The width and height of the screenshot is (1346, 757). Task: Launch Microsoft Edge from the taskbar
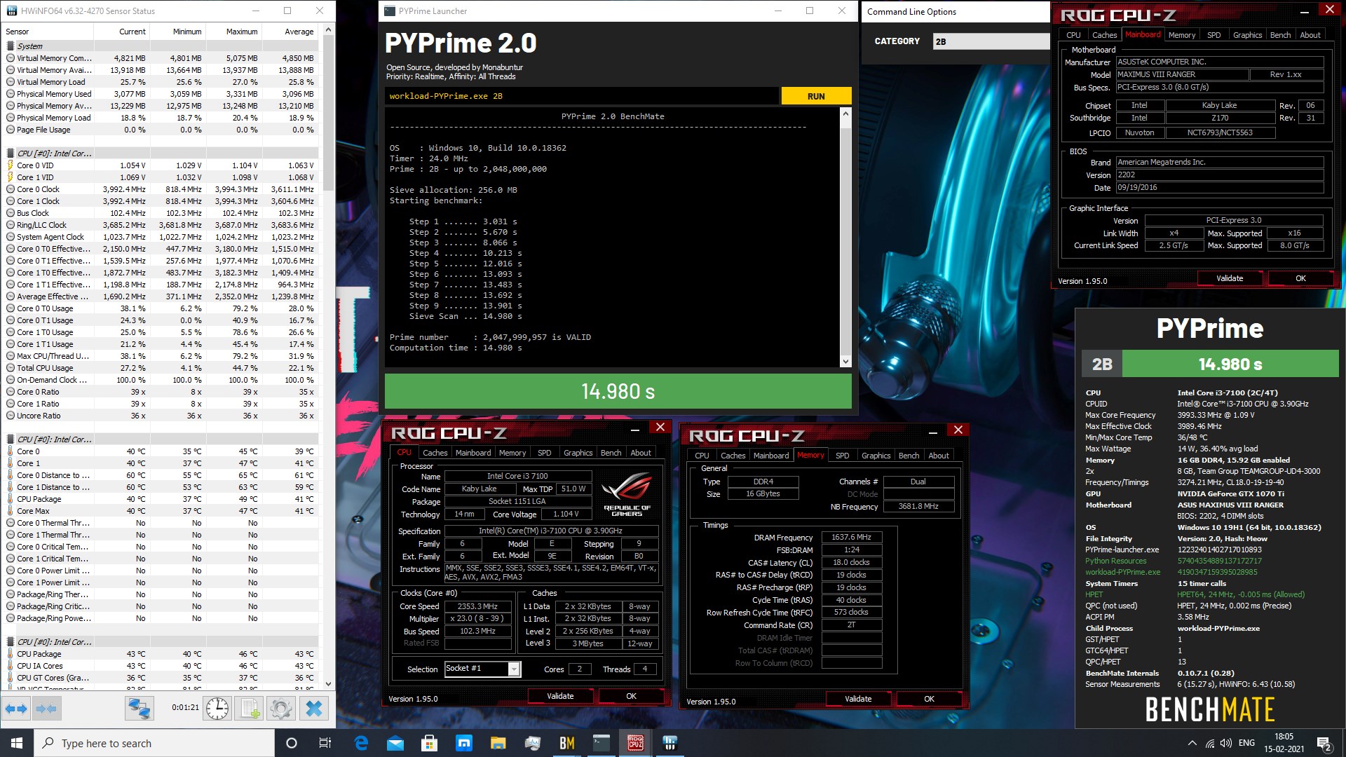[361, 743]
